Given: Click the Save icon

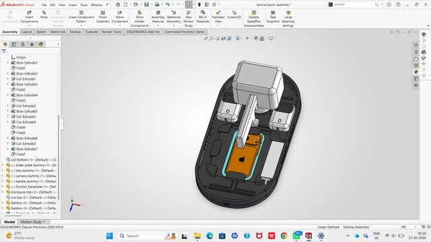Looking at the screenshot, I should pos(147,5).
